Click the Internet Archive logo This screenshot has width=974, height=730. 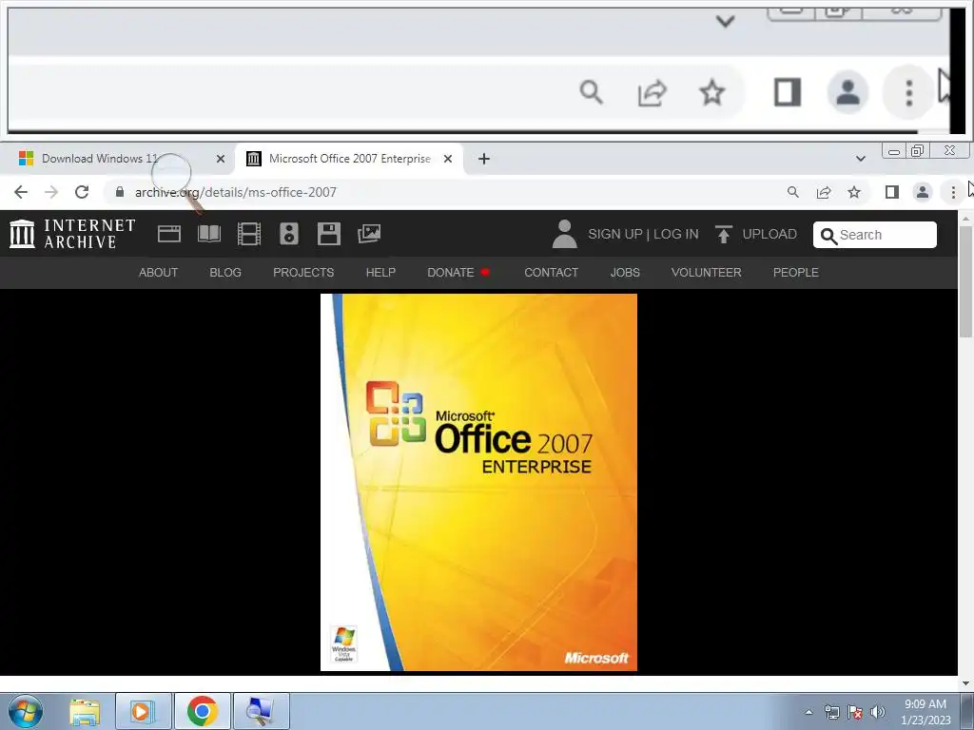(72, 234)
